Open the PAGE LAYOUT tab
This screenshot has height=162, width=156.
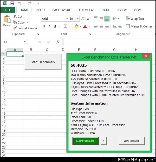tap(62, 10)
